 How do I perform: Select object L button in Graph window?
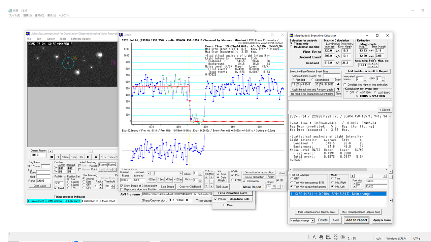pyautogui.click(x=284, y=187)
